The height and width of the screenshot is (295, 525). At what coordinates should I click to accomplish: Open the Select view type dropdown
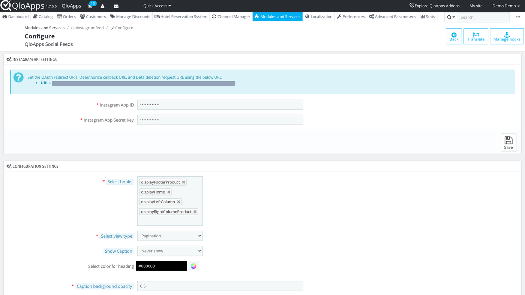(170, 236)
